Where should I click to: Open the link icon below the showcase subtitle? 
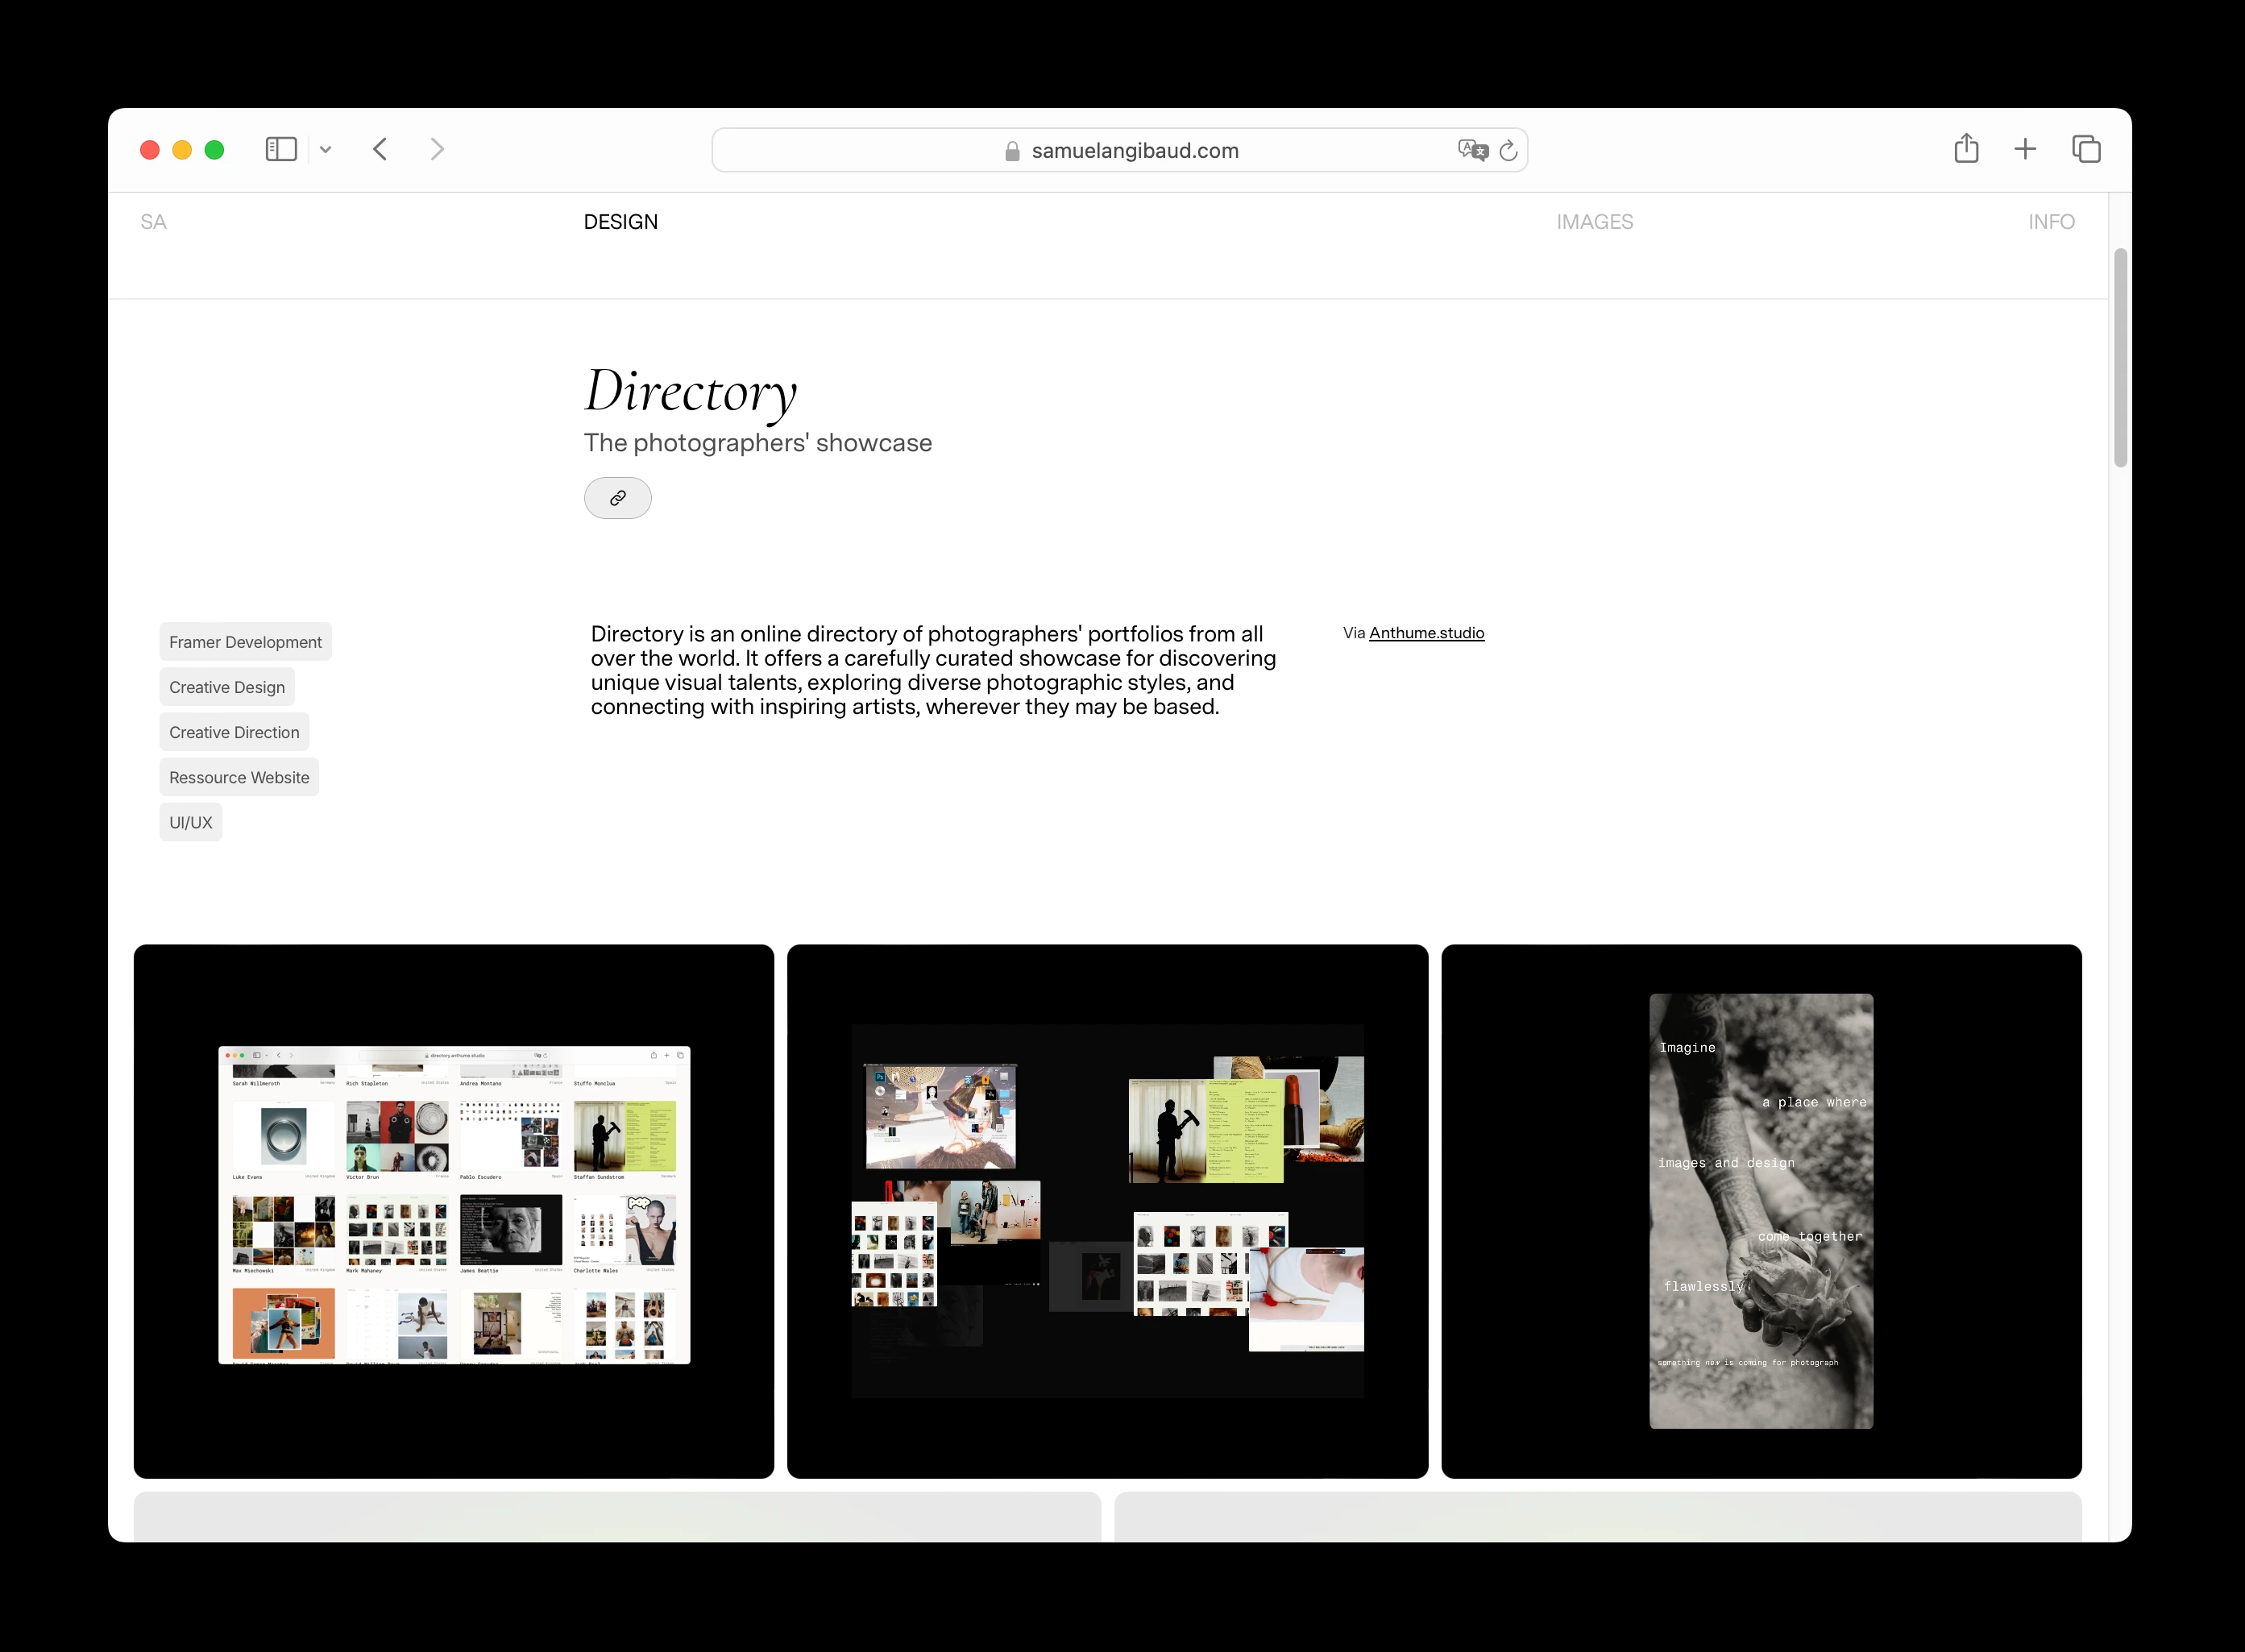coord(617,497)
